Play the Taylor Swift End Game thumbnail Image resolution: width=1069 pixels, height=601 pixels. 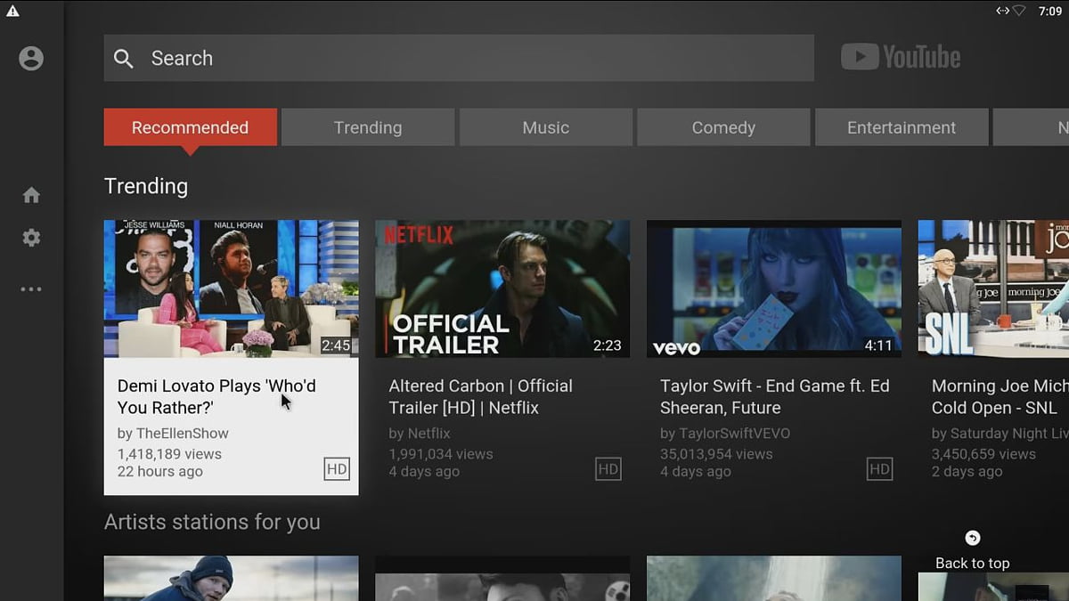coord(773,288)
